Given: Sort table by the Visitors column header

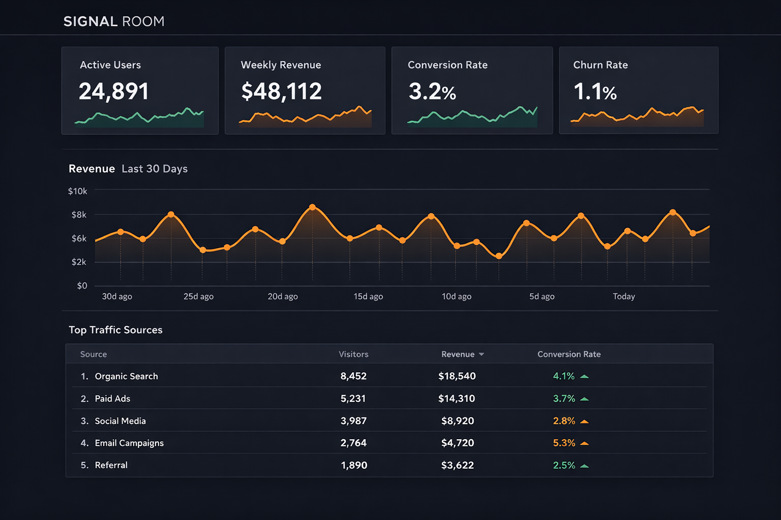Looking at the screenshot, I should [x=353, y=354].
